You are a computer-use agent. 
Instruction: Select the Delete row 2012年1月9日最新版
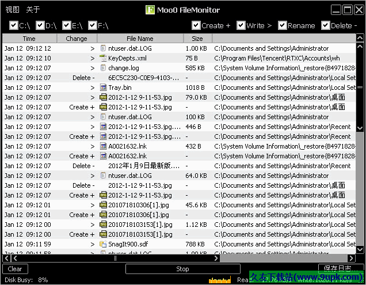point(180,166)
